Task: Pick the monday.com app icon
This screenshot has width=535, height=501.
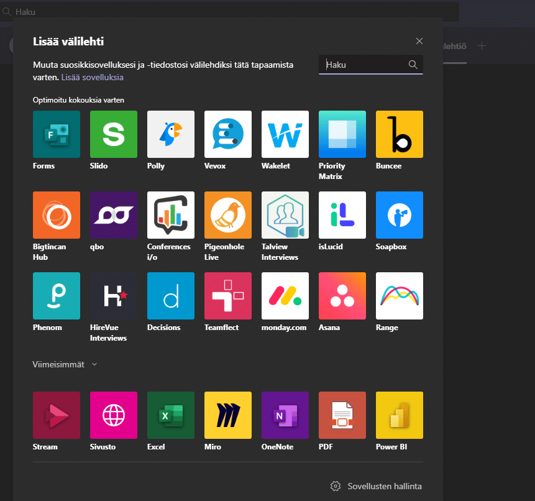Action: pyautogui.click(x=285, y=296)
